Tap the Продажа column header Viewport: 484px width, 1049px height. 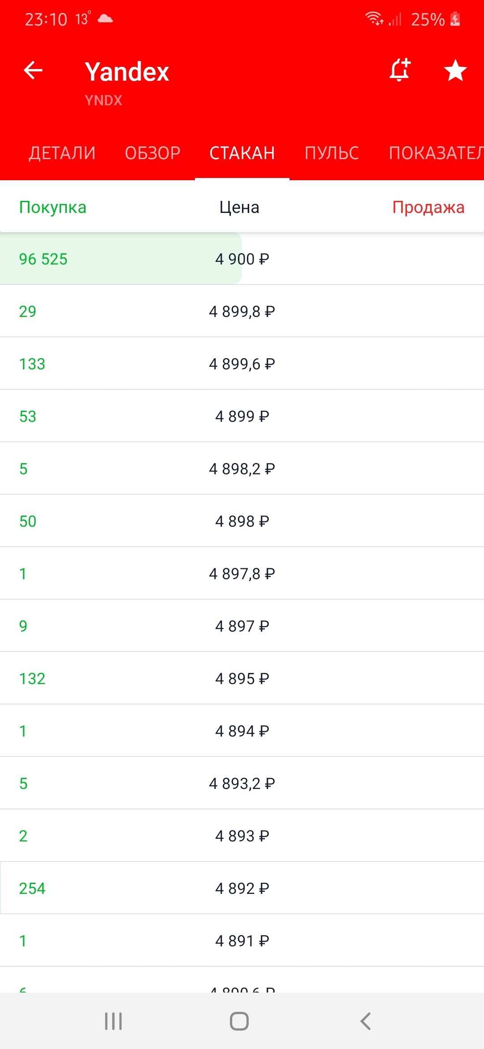click(428, 207)
